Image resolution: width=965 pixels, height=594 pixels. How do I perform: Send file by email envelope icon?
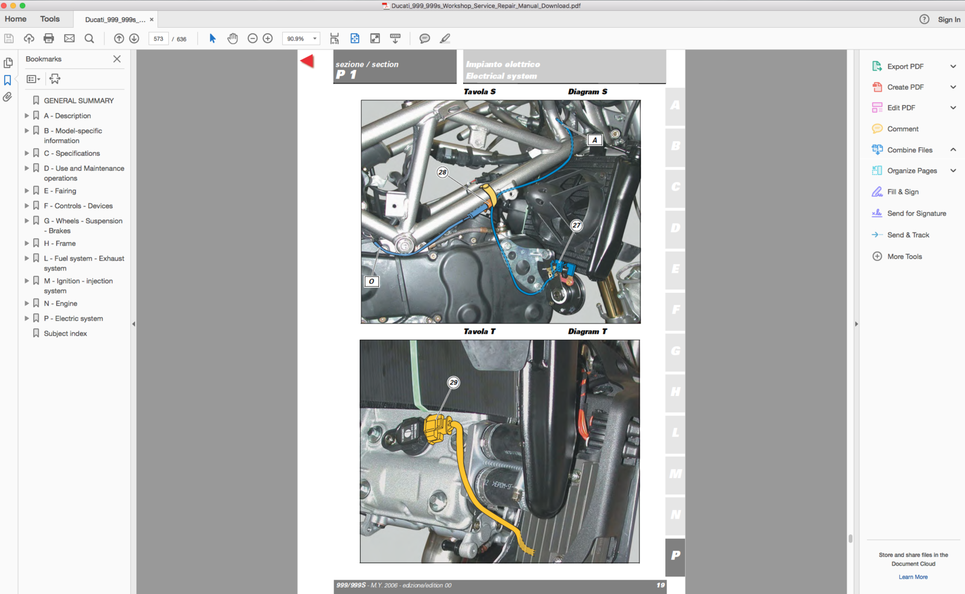[x=69, y=39]
